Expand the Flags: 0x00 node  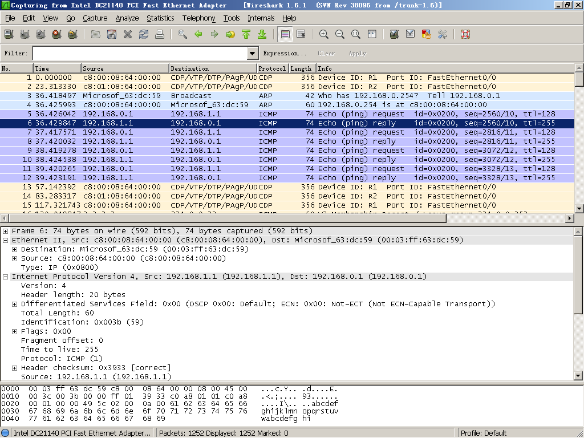14,331
